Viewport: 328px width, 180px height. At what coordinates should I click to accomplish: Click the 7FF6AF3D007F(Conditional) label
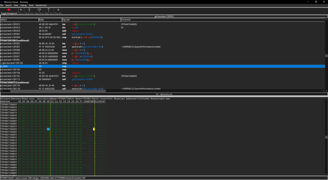point(15,82)
